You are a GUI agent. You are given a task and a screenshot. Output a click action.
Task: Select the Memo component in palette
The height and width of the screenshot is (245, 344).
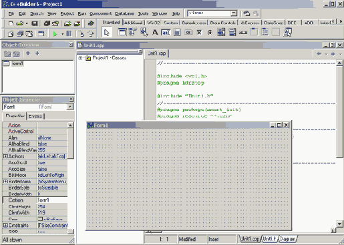click(177, 32)
